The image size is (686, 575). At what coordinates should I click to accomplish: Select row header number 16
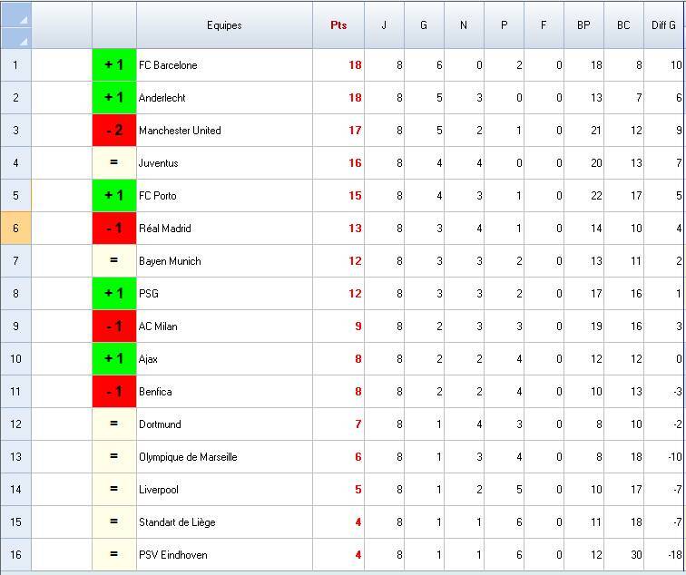pos(15,555)
